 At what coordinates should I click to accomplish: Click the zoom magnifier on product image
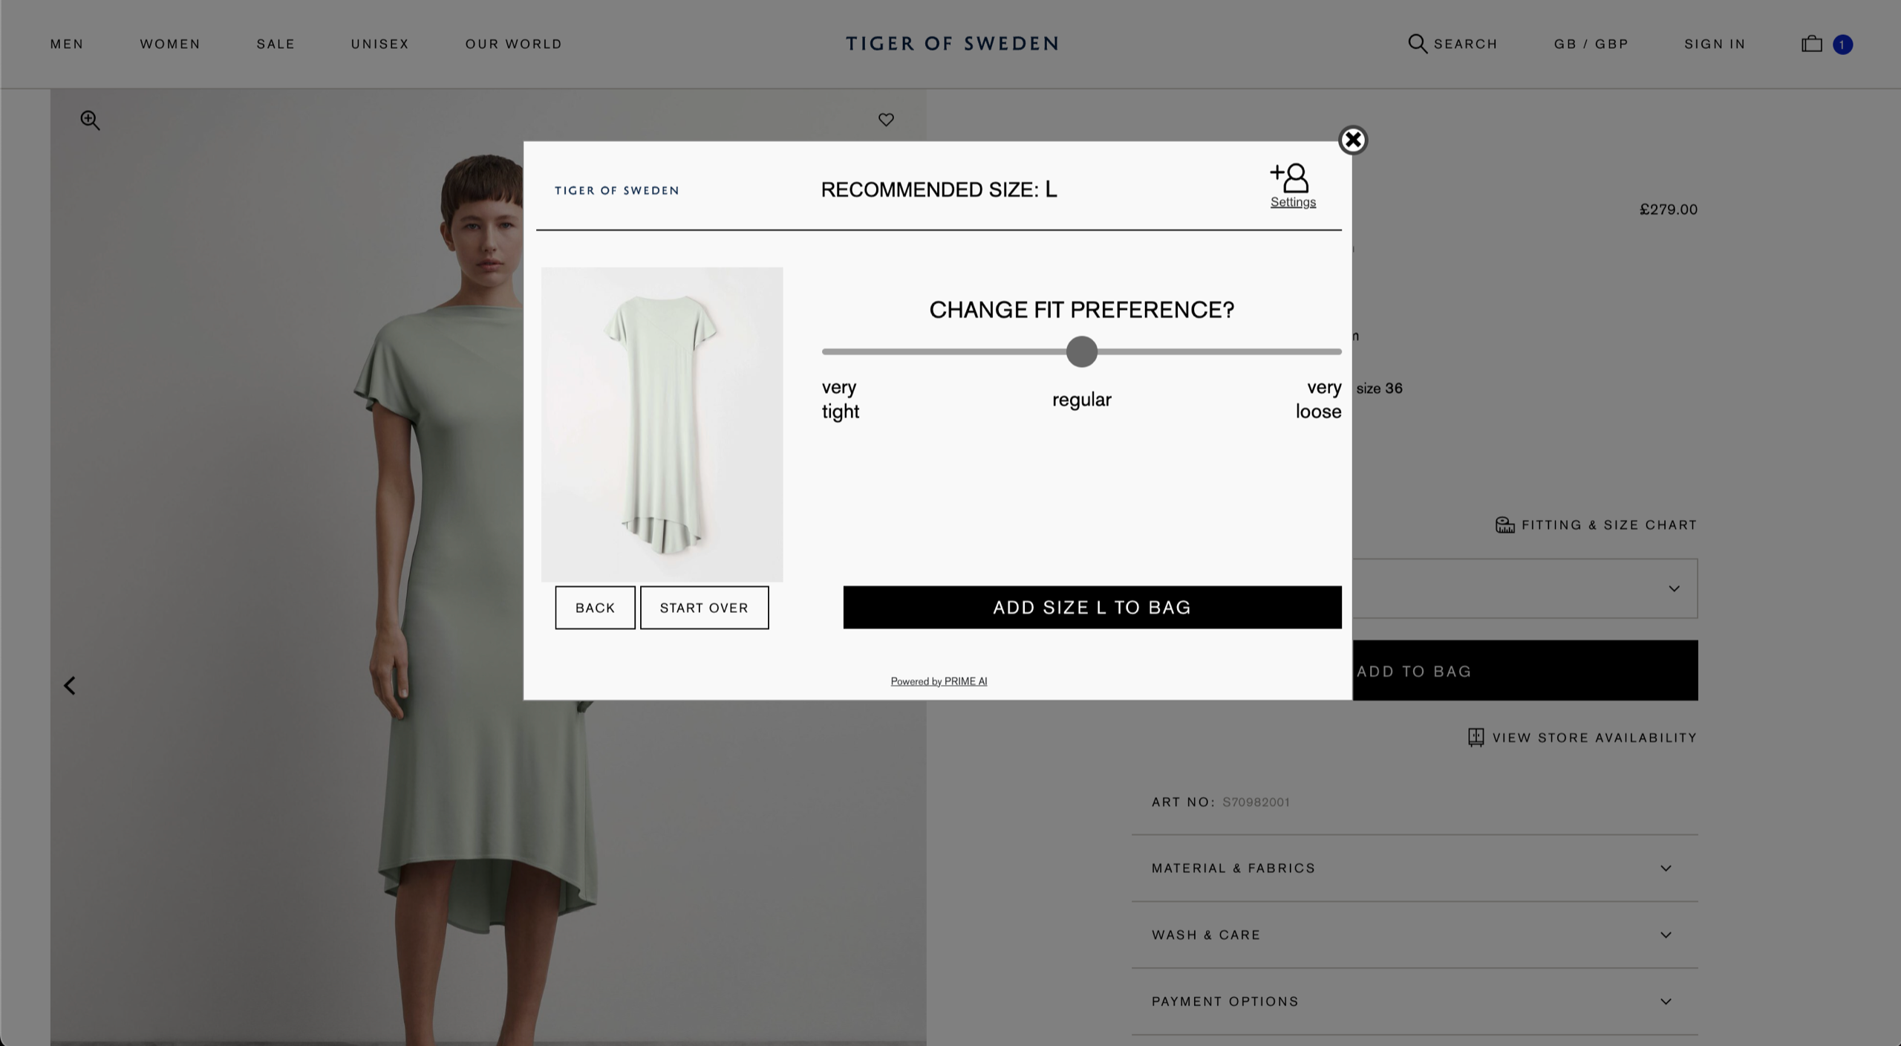(x=90, y=120)
